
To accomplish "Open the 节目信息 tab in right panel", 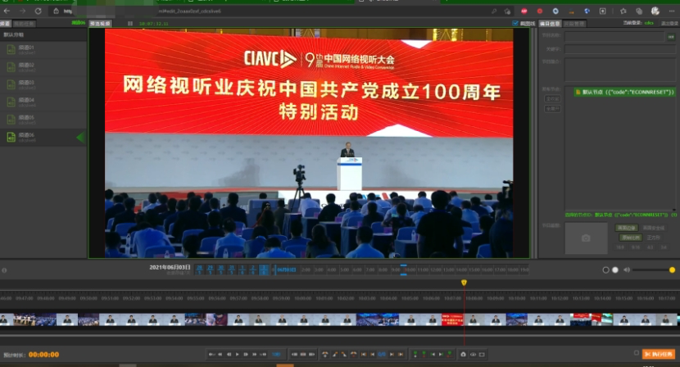I will (550, 24).
